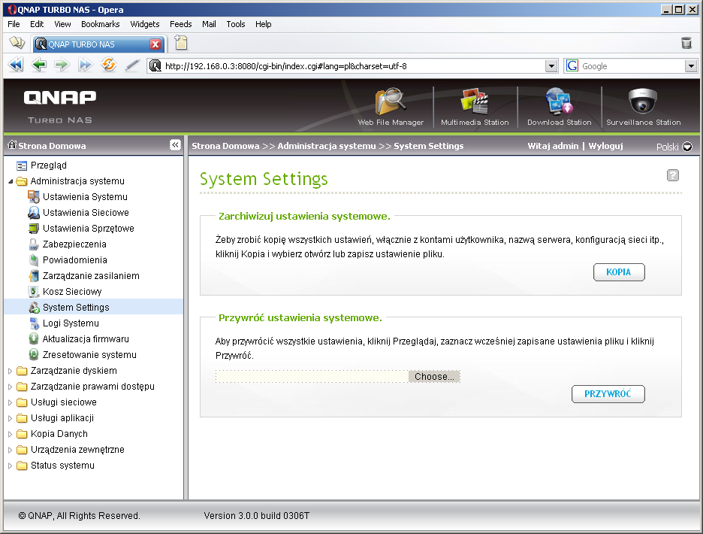Click the Ustawienia Sieciowe icon
The width and height of the screenshot is (703, 534).
34,212
